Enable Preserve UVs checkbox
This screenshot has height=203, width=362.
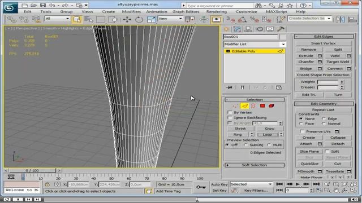coord(302,131)
